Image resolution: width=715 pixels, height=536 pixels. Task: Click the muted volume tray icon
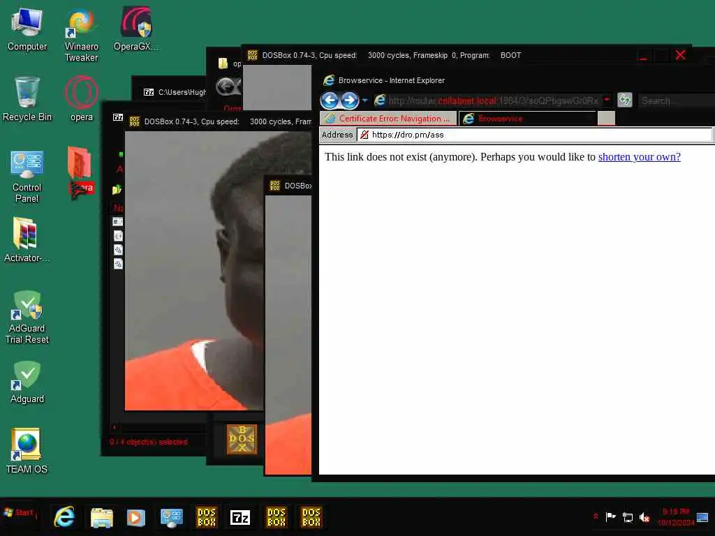(644, 517)
